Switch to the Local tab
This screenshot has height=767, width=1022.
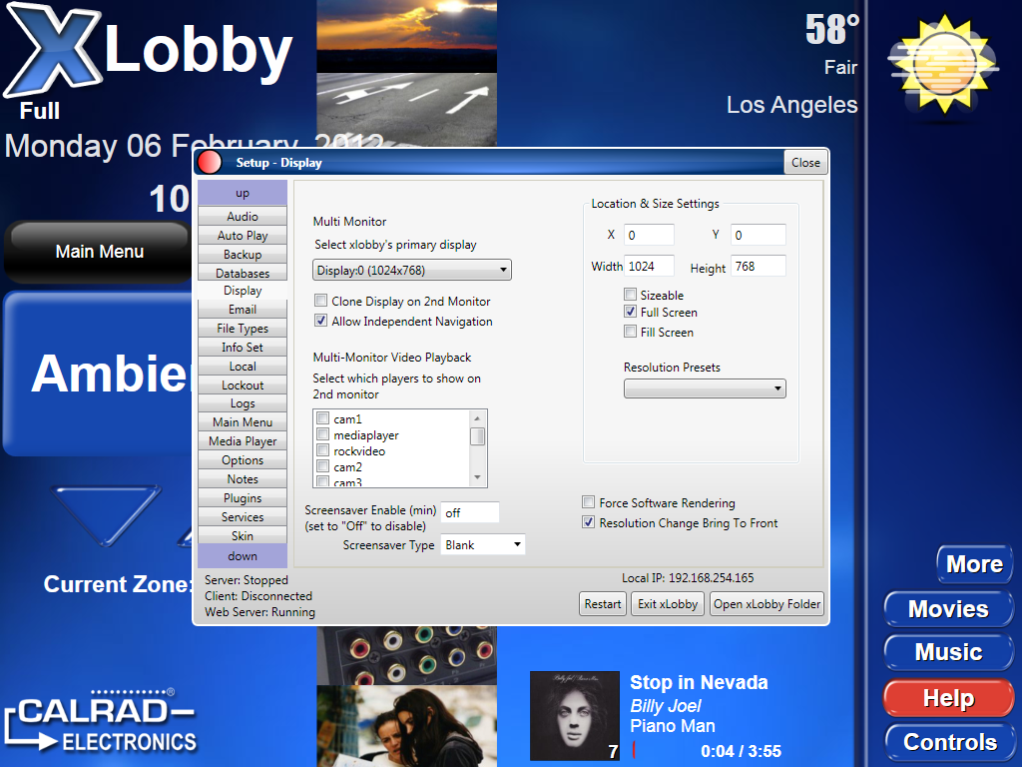pos(243,366)
